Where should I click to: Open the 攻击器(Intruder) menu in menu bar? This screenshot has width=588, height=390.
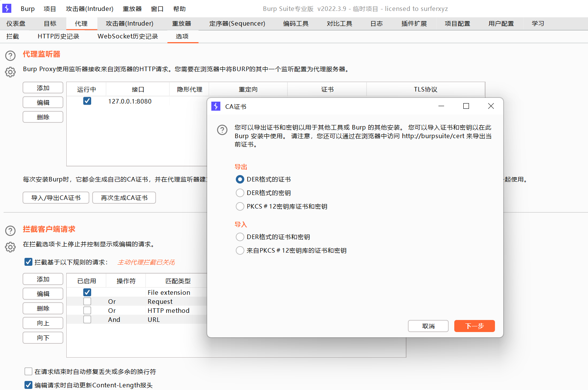(x=90, y=9)
